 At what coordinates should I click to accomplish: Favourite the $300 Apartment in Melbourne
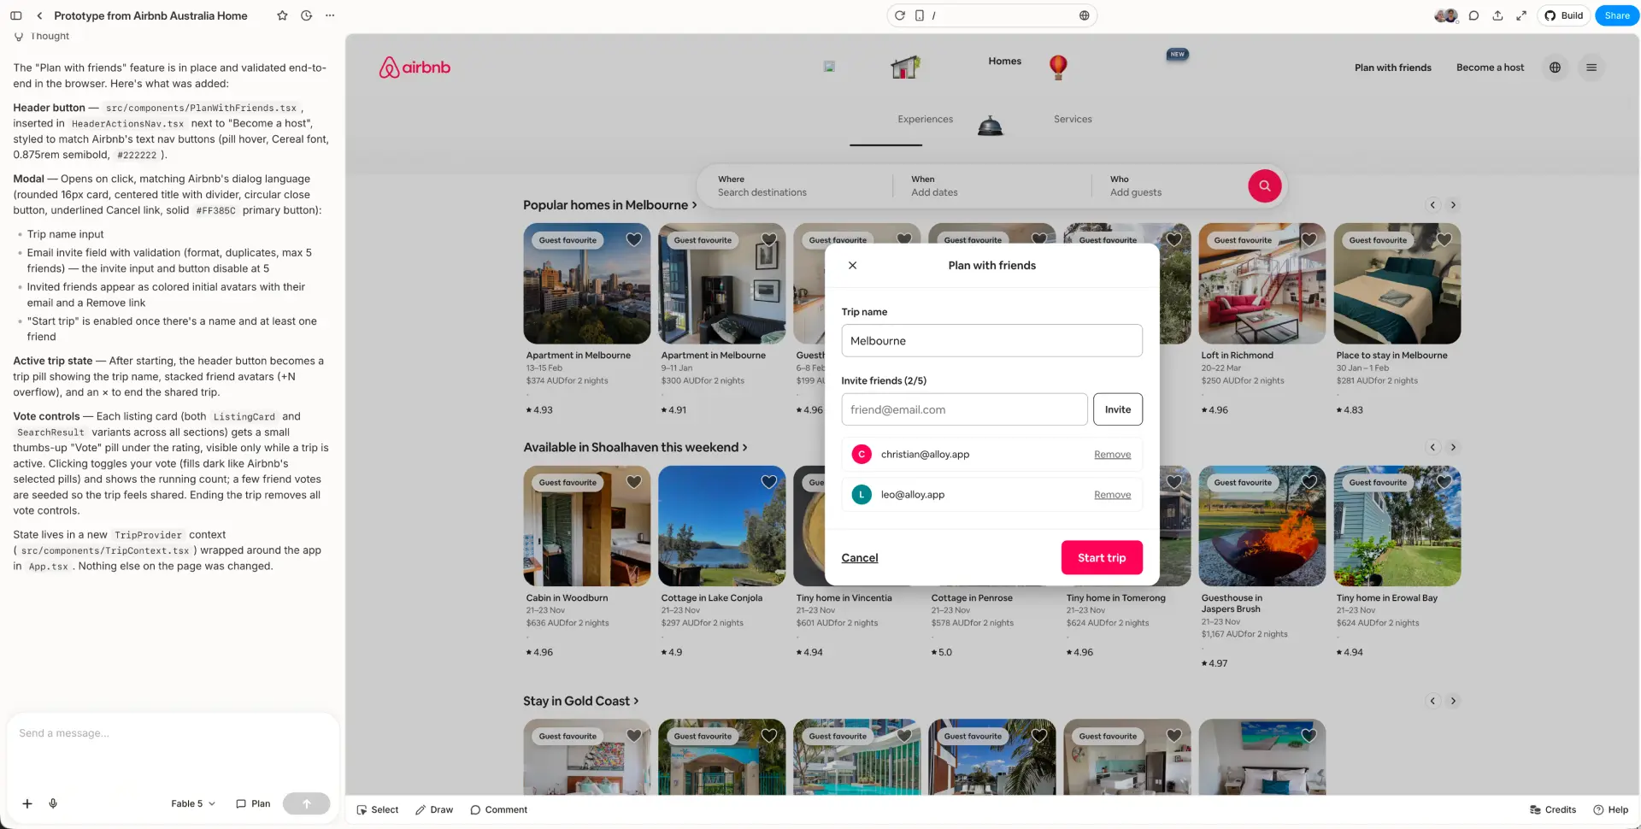(768, 240)
